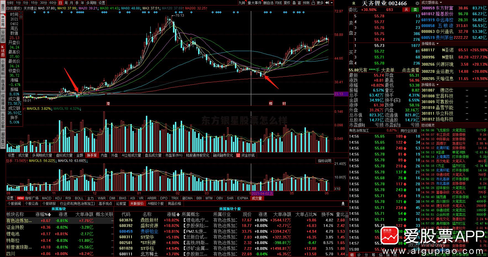The image size is (488, 257).
Task: Click the 港 marker on the chart
Action: tap(108, 104)
